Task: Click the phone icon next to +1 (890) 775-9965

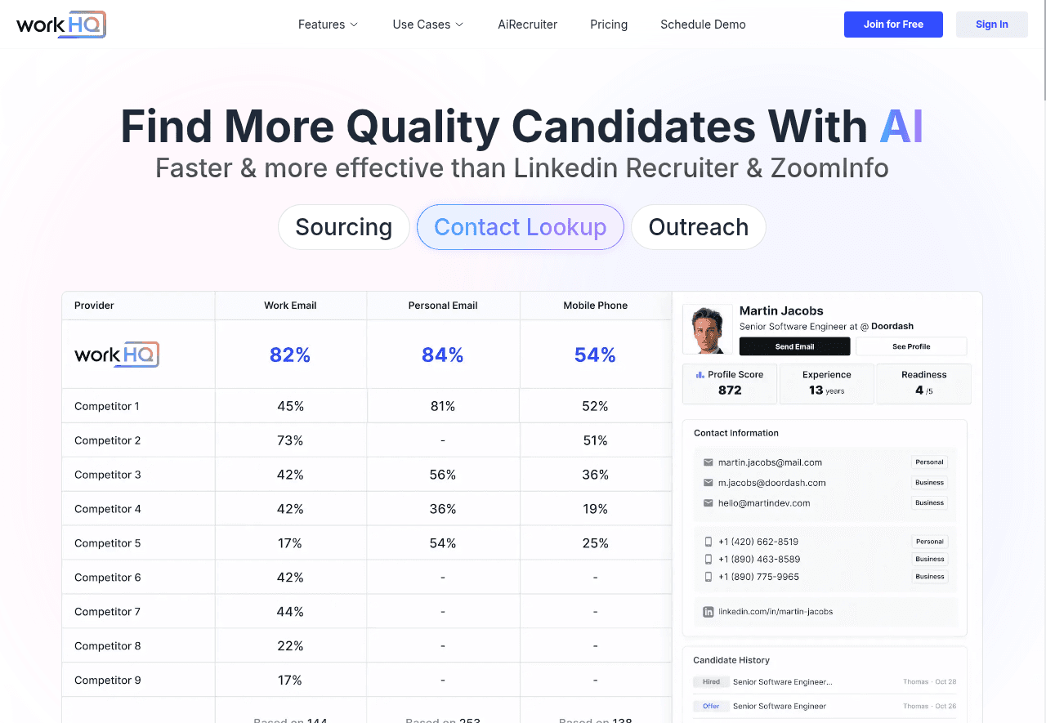Action: coord(709,577)
